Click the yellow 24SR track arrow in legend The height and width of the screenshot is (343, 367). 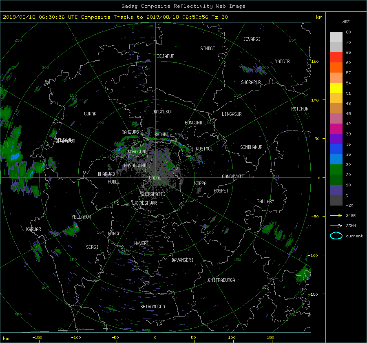tap(336, 215)
